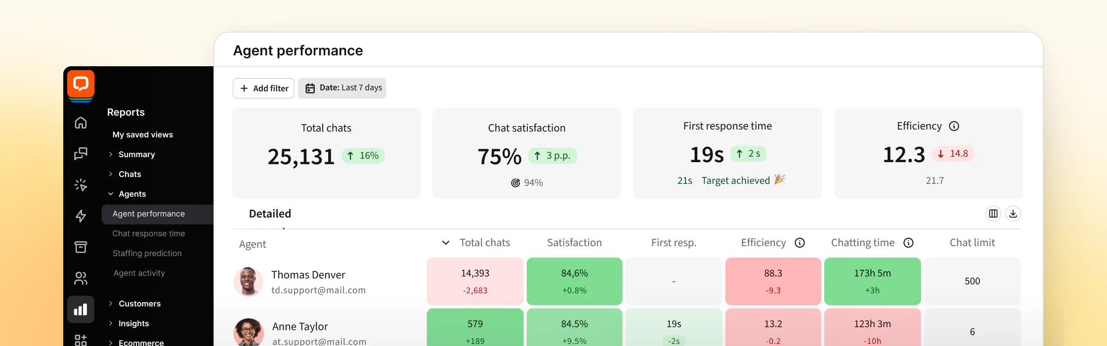Viewport: 1107px width, 346px height.
Task: Open the Home icon in sidebar
Action: click(x=81, y=123)
